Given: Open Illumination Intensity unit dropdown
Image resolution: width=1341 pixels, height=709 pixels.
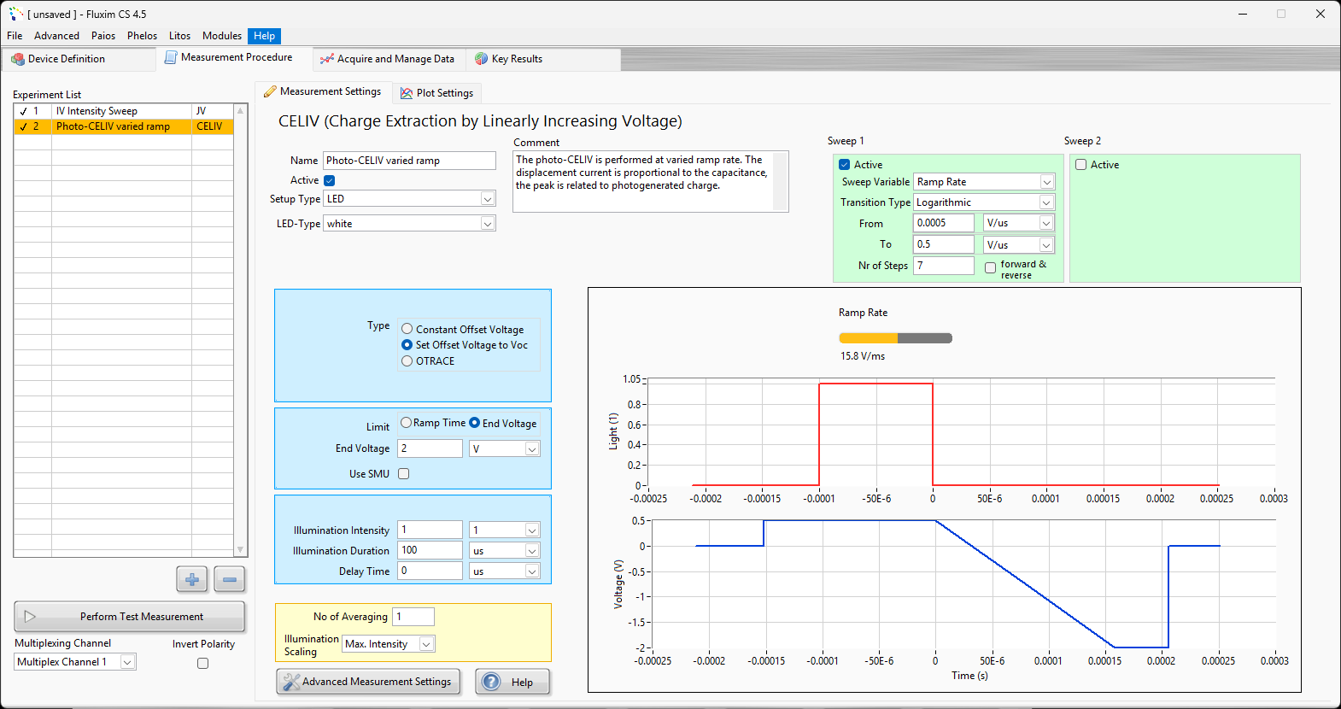Looking at the screenshot, I should pos(532,530).
